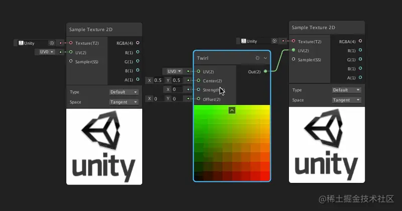
Task: Click A(1) output port on right Sample Texture 2D
Action: (x=360, y=77)
